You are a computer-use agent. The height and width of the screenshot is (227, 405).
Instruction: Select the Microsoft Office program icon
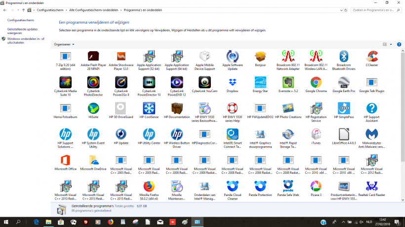point(65,160)
